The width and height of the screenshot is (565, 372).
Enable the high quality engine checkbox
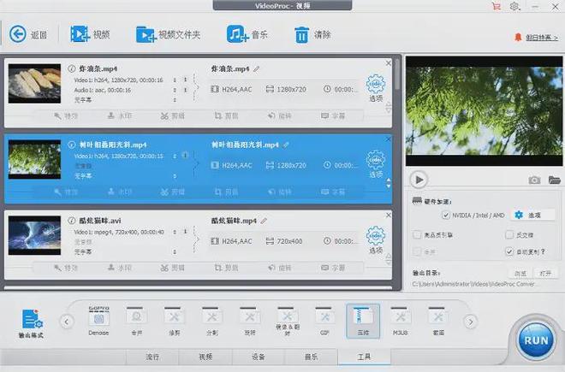point(417,235)
